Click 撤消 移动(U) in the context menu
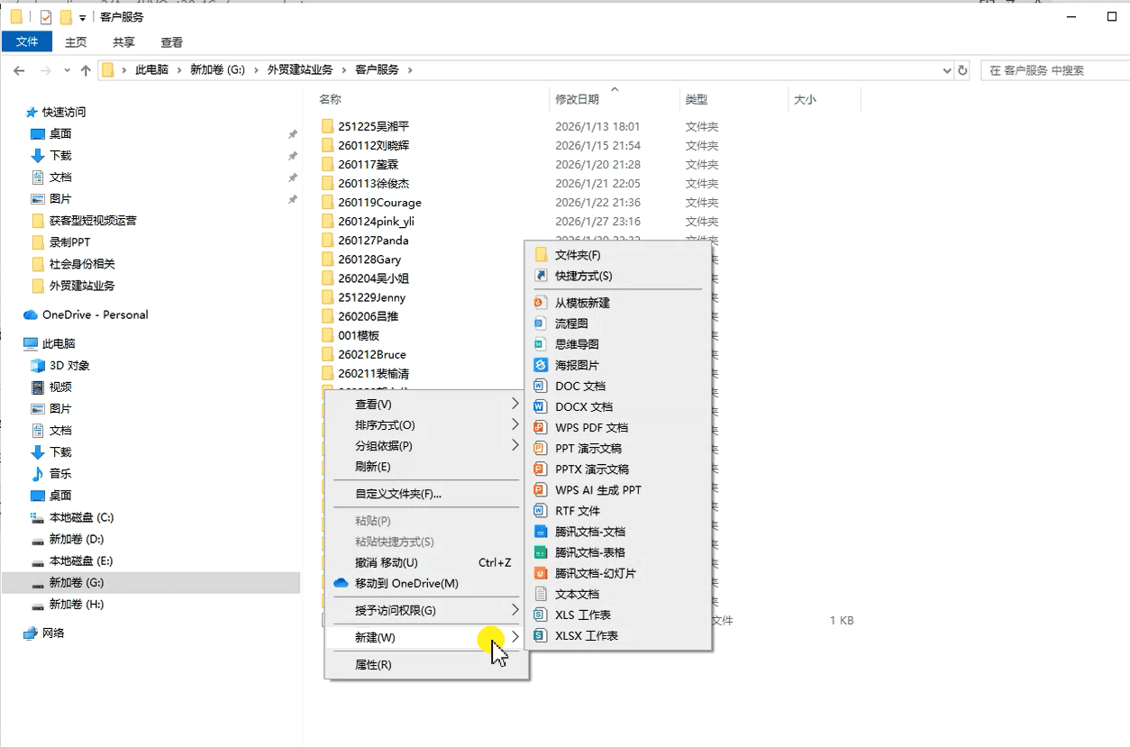This screenshot has width=1130, height=747. [425, 562]
